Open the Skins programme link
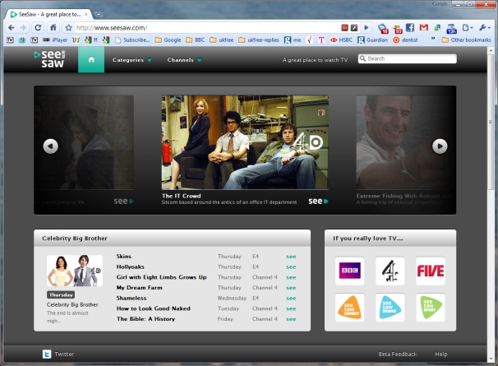Screen dimensions: 498x366 [123, 257]
